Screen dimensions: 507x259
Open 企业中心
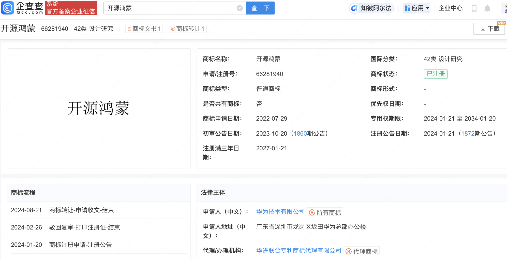[450, 8]
